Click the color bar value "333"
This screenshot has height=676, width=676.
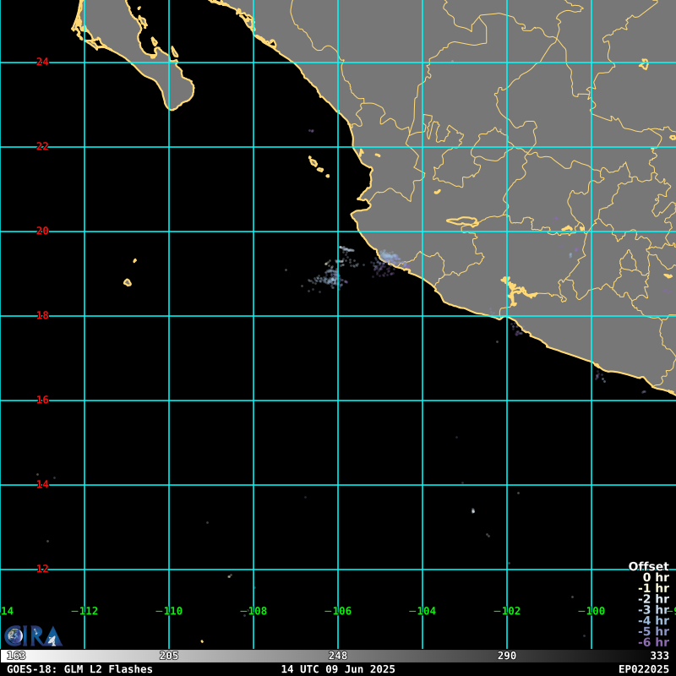(x=660, y=656)
